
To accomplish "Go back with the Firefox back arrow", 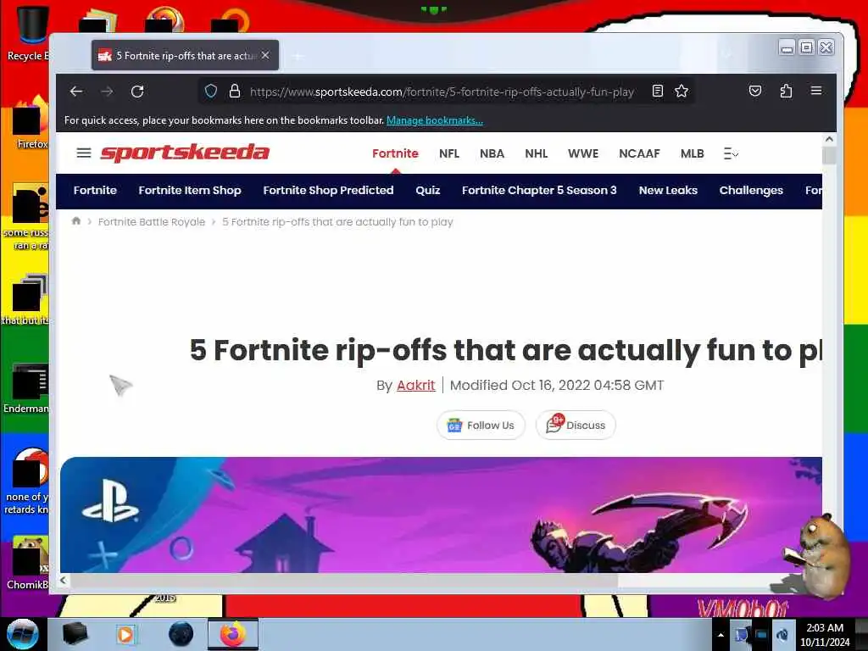I will pyautogui.click(x=76, y=92).
